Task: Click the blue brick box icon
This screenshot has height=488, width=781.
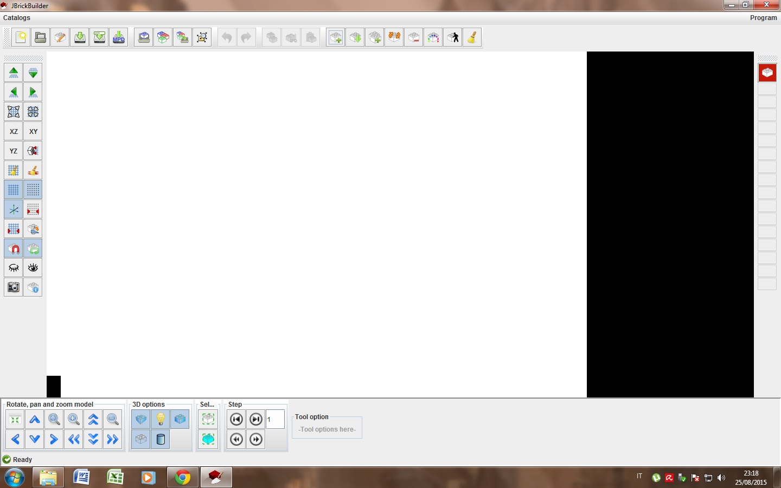Action: (144, 37)
